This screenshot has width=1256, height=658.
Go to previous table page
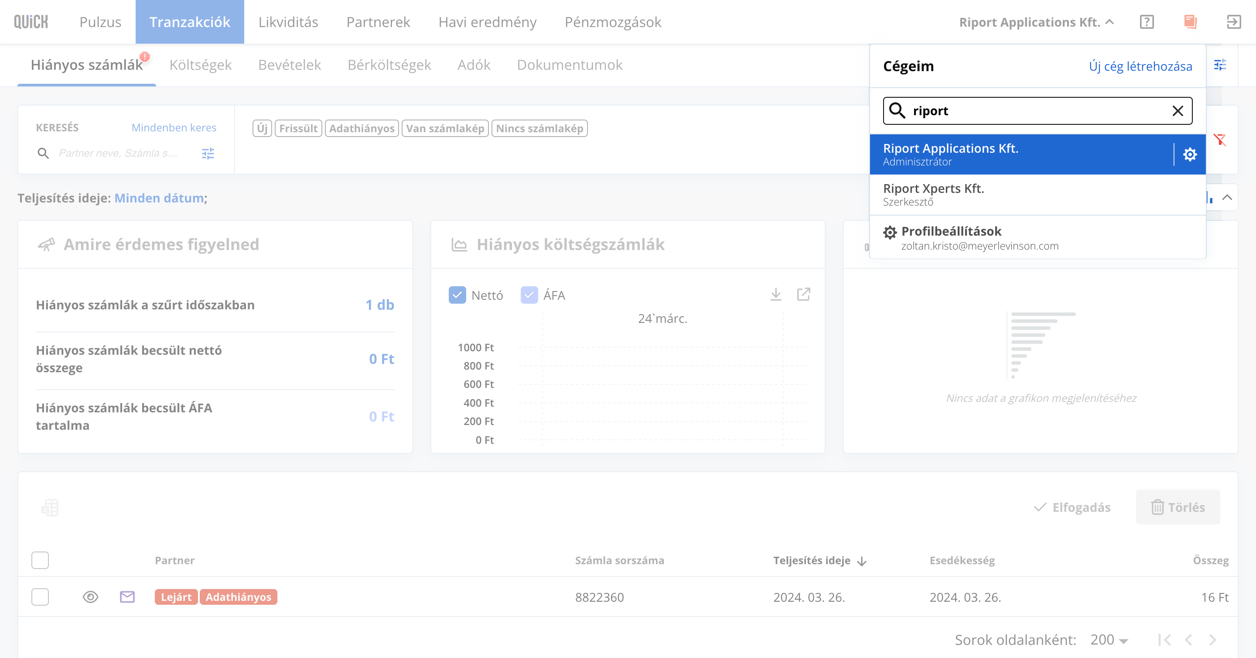1188,640
